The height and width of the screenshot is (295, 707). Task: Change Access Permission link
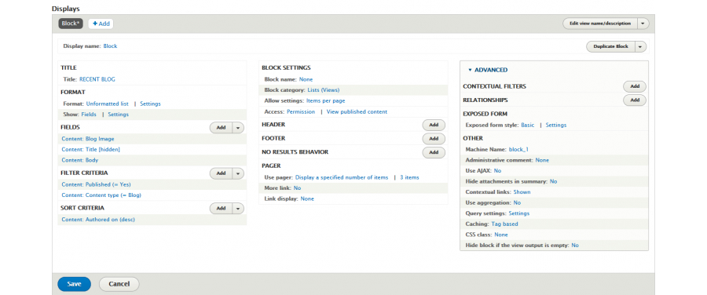[301, 111]
